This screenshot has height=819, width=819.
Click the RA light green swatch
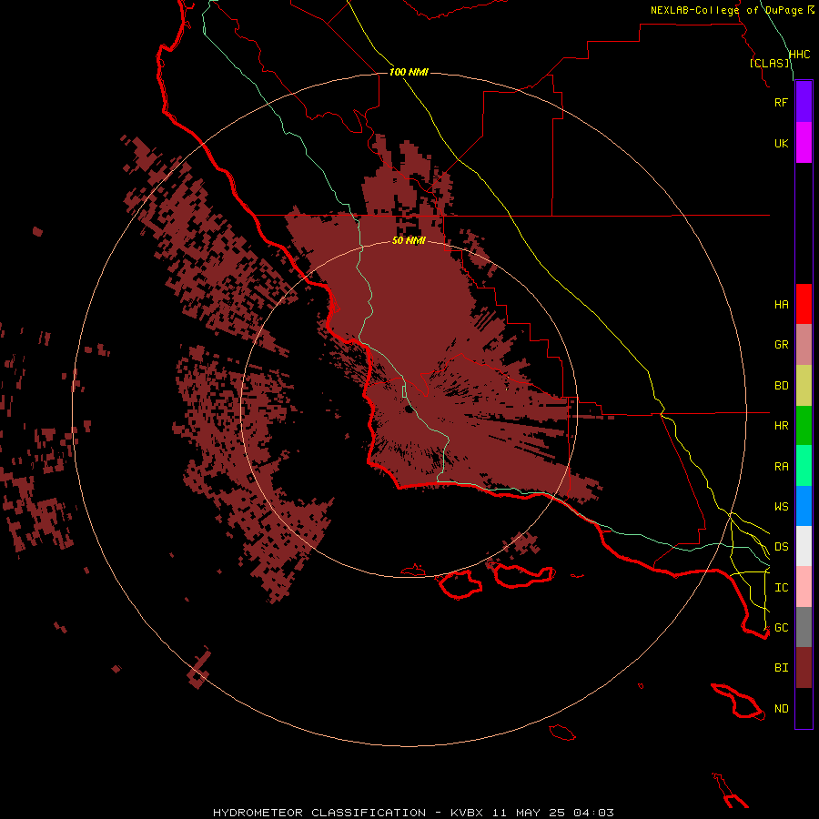pos(804,466)
